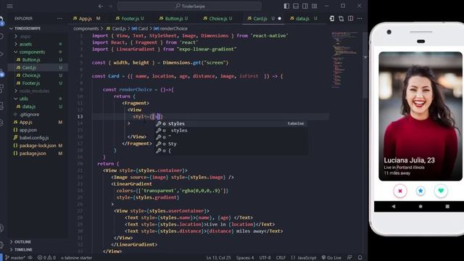Click renderChoice in the breadcrumb
Screen dimensions: 464x261
point(174,28)
